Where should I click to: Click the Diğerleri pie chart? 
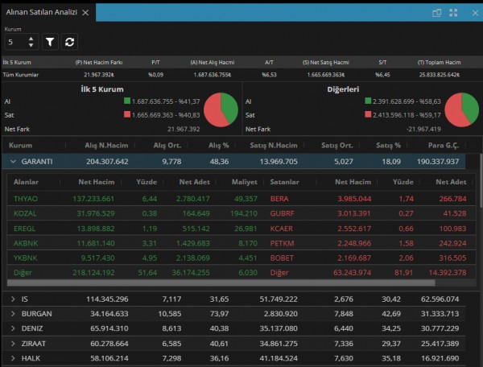pos(462,109)
